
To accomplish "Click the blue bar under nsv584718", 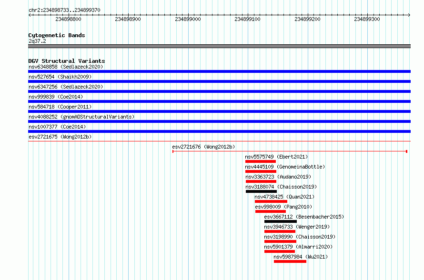I will coord(219,111).
